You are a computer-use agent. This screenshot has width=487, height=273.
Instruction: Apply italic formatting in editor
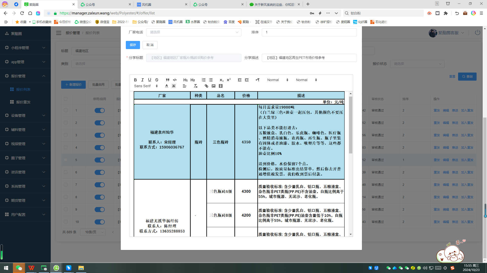[x=142, y=80]
